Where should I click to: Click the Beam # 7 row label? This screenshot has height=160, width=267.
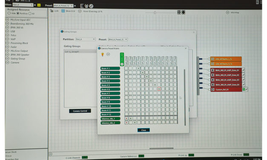click(x=110, y=94)
